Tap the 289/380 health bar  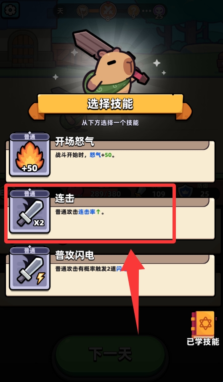coord(106,194)
